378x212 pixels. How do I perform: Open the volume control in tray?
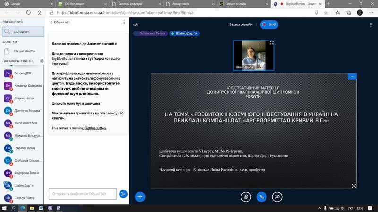pos(343,208)
